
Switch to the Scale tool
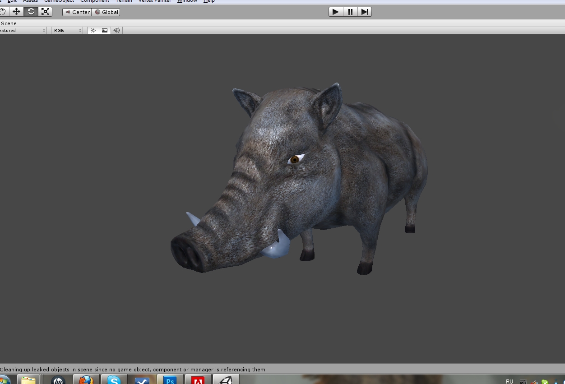point(45,12)
